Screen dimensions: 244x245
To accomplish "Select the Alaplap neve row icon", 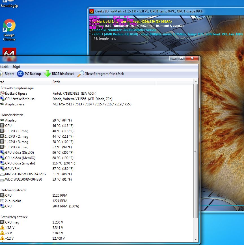I will 2,104.
